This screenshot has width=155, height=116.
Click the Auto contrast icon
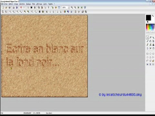pos(6,12)
